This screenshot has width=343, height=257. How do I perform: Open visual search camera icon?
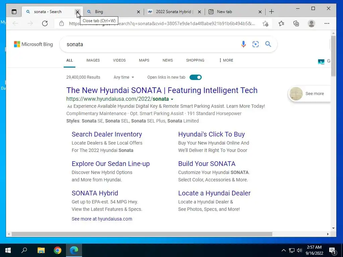click(256, 45)
